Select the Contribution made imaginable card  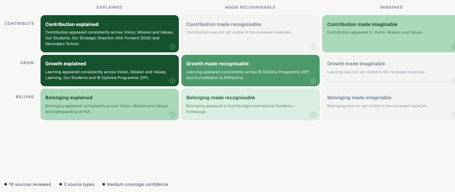click(x=388, y=34)
